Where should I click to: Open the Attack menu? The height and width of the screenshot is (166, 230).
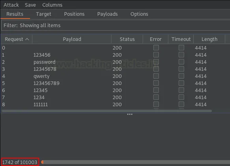(x=11, y=5)
